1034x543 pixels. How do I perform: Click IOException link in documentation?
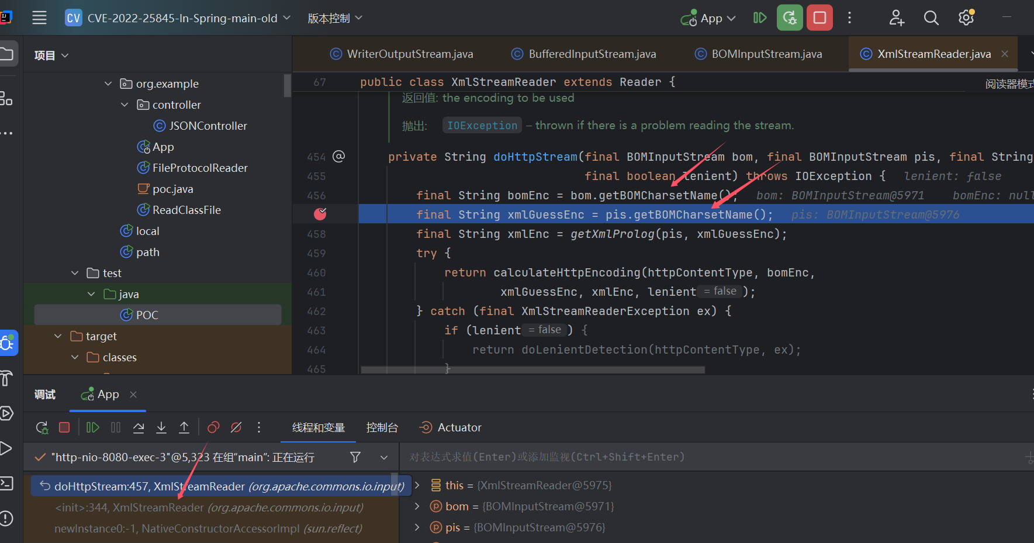(x=482, y=125)
